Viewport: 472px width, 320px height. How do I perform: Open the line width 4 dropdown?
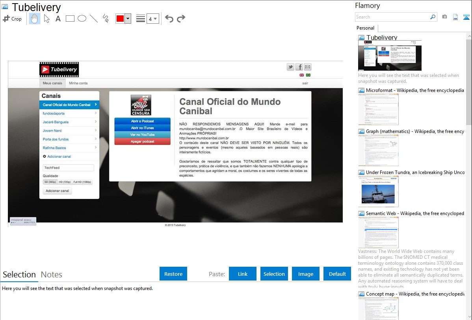point(152,19)
